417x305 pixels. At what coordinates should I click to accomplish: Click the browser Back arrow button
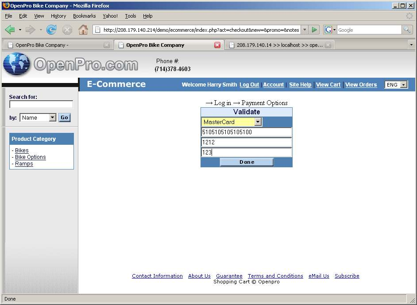point(10,30)
